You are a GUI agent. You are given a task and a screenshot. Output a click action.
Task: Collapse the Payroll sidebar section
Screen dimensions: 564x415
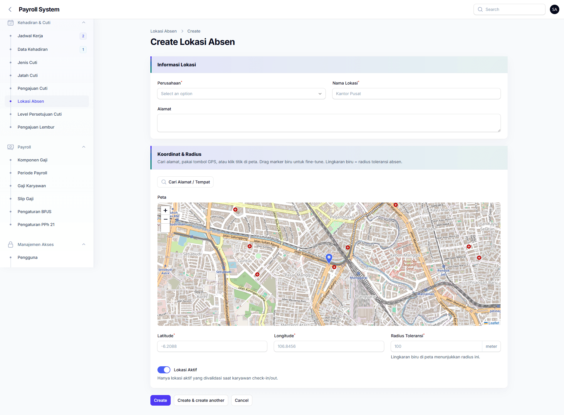[x=84, y=147]
